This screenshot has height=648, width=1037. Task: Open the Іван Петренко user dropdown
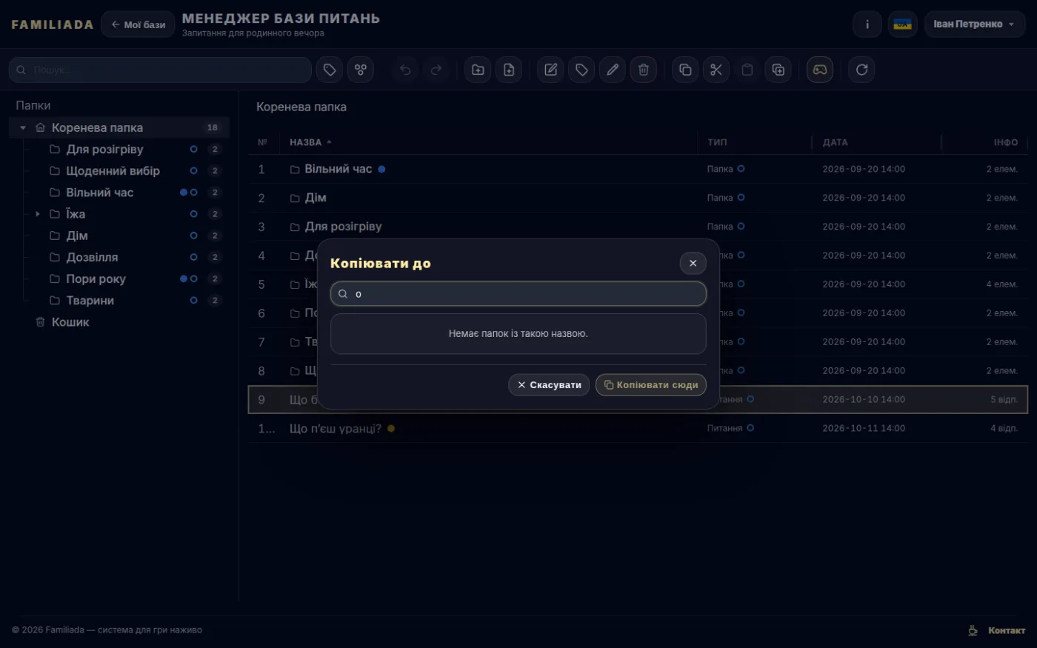tap(975, 24)
